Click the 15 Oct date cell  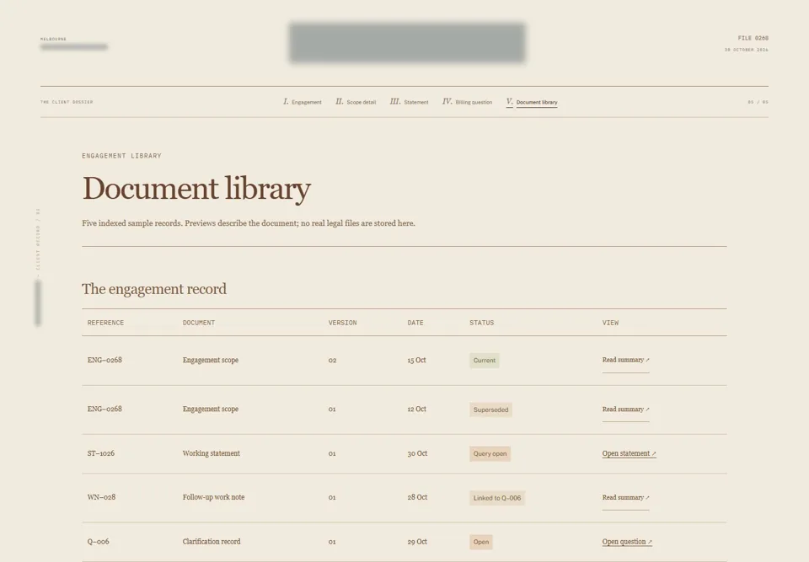coord(416,361)
